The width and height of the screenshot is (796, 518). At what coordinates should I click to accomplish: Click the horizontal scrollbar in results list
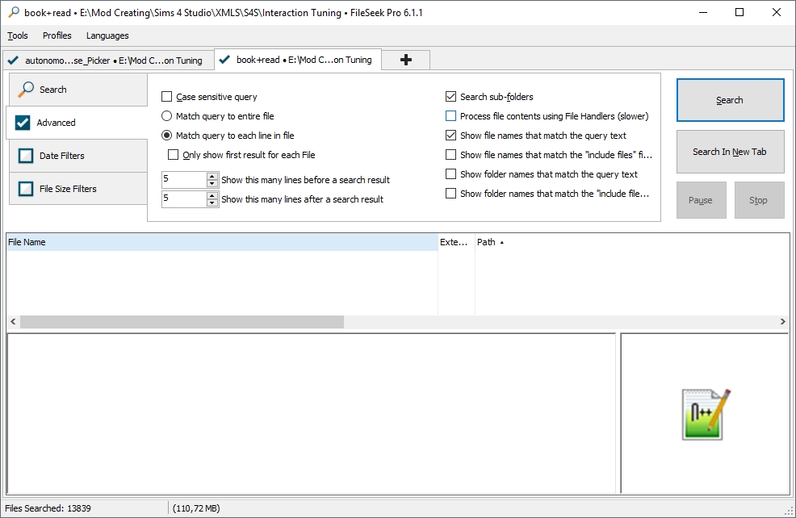point(182,322)
